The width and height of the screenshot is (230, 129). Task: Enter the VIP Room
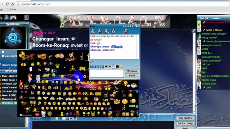9,83
